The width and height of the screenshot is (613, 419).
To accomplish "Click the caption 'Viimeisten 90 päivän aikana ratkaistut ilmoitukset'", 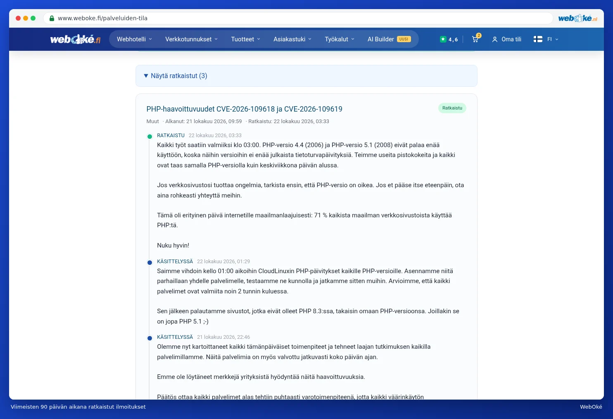I will click(78, 407).
